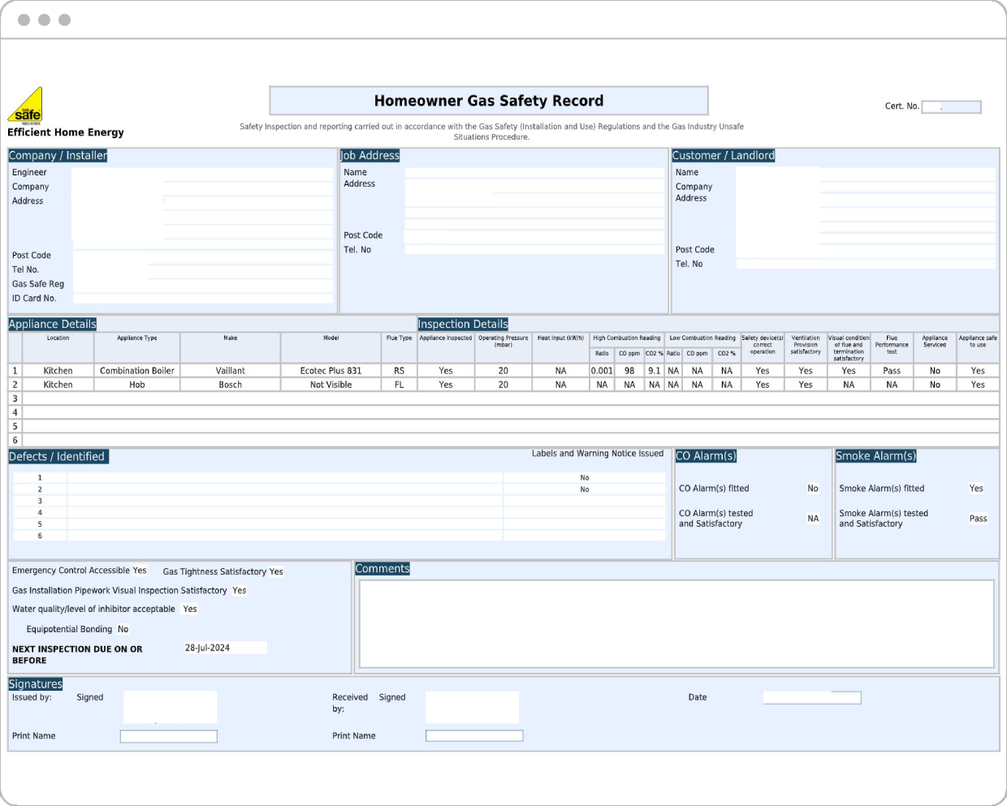Click the Issued by signature box
The width and height of the screenshot is (1007, 806).
click(170, 707)
